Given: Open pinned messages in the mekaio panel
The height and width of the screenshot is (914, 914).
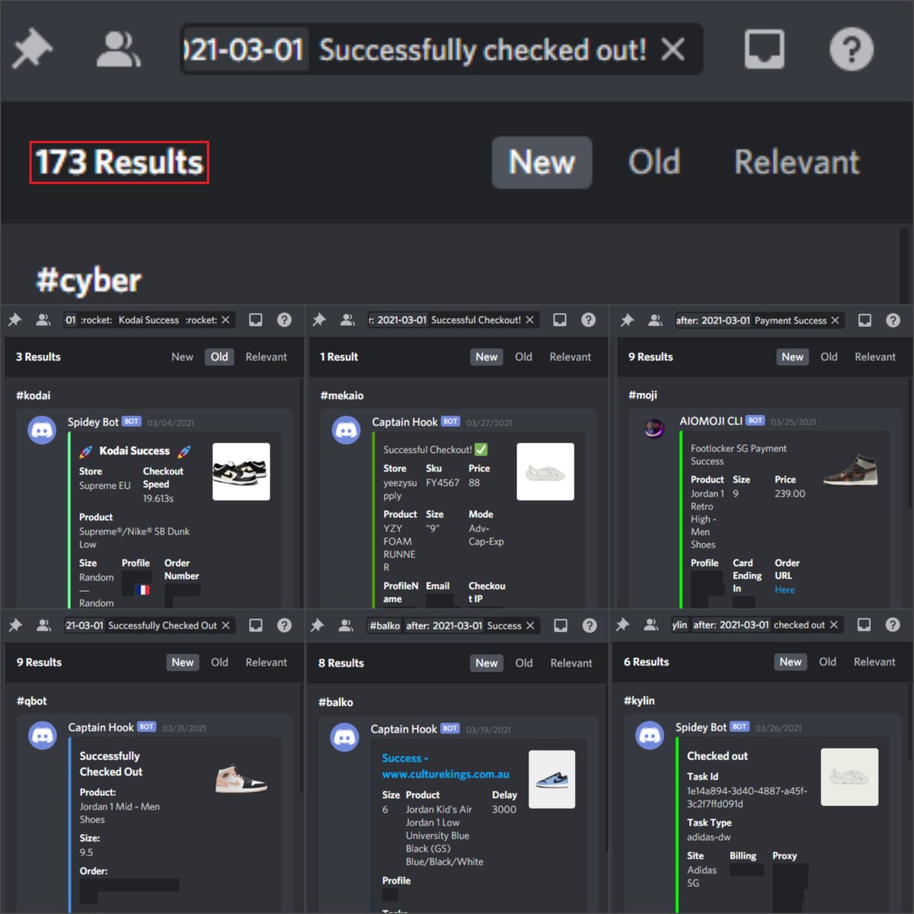Looking at the screenshot, I should coord(319,320).
